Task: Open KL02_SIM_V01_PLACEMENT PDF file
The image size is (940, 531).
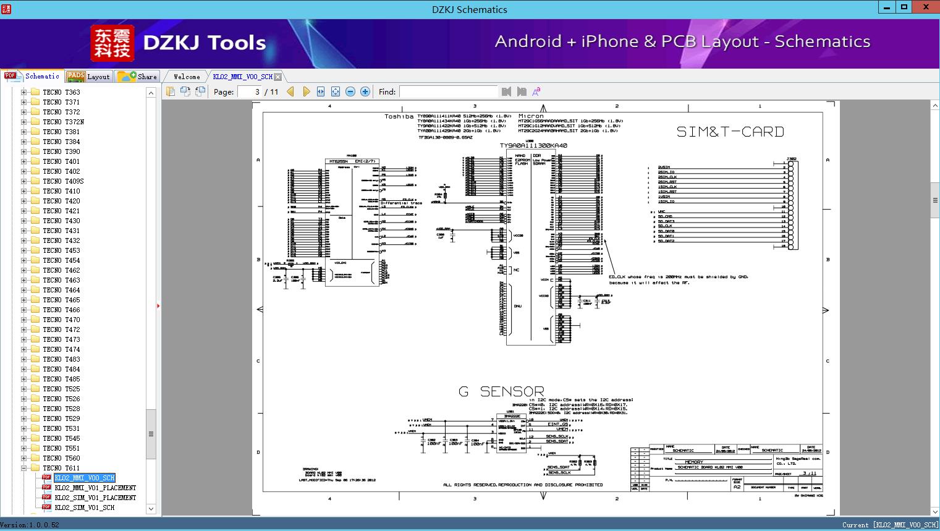Action: pyautogui.click(x=95, y=498)
